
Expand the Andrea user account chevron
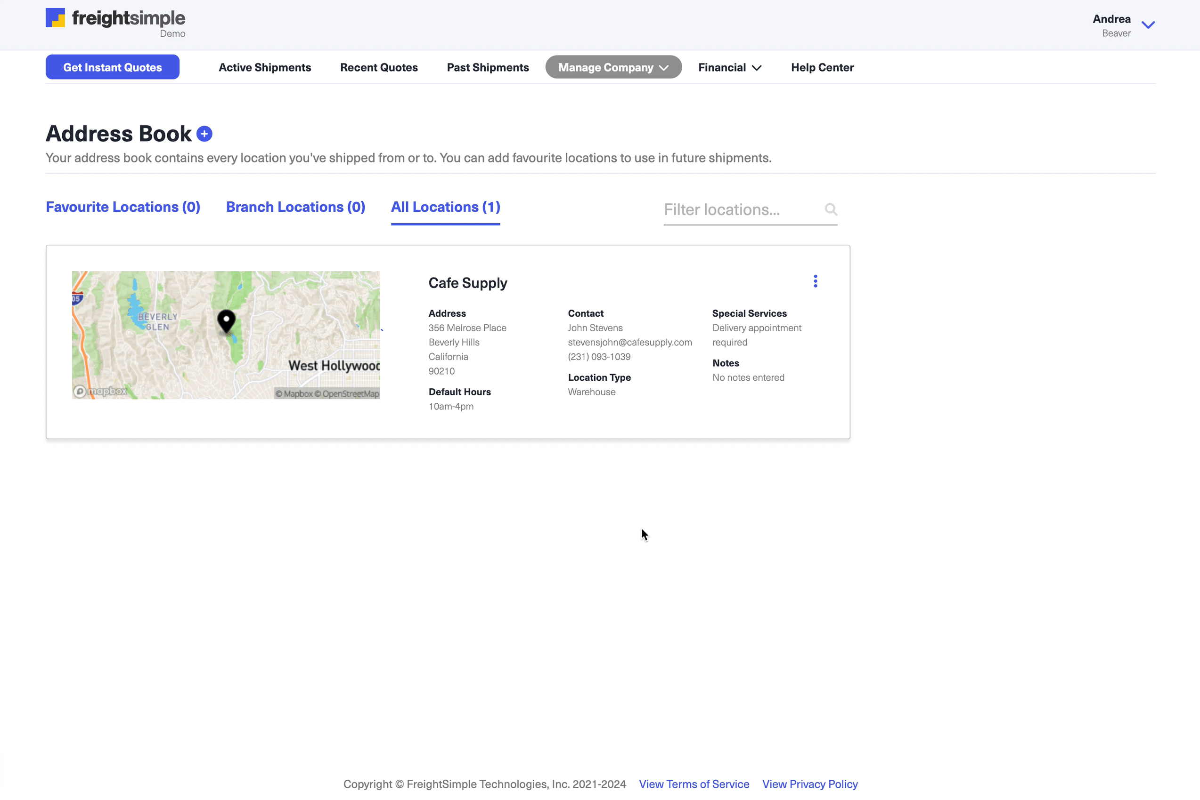pyautogui.click(x=1148, y=25)
